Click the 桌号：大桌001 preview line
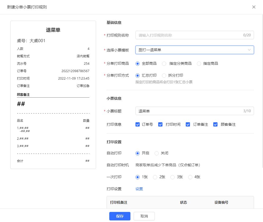This screenshot has width=263, height=222. tap(31, 41)
